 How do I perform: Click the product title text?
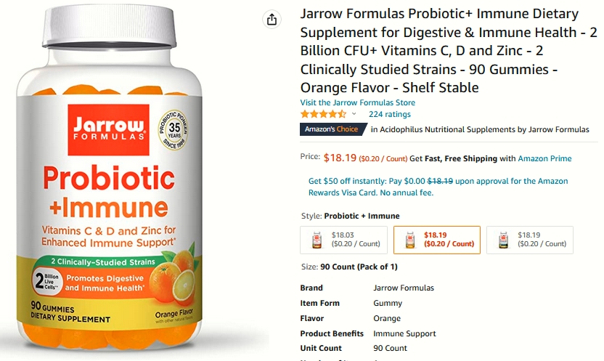click(x=449, y=50)
